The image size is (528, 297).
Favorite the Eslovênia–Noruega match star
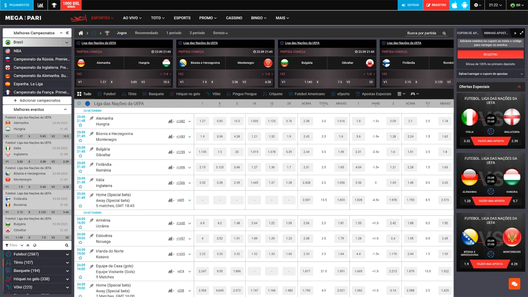coord(80,242)
